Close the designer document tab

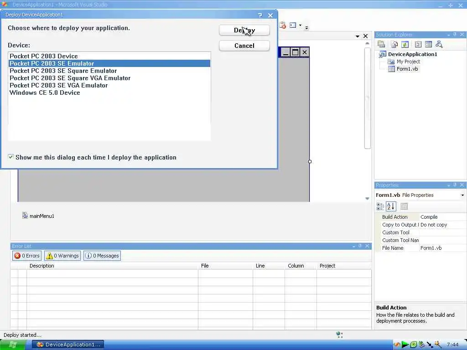coord(365,36)
